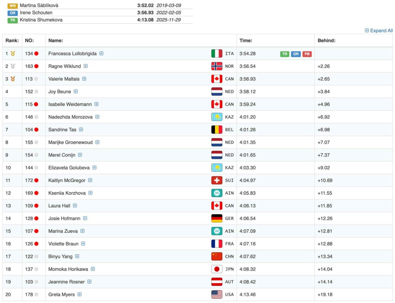395x303 pixels.
Task: Click the Japan flag icon
Action: 217,269
